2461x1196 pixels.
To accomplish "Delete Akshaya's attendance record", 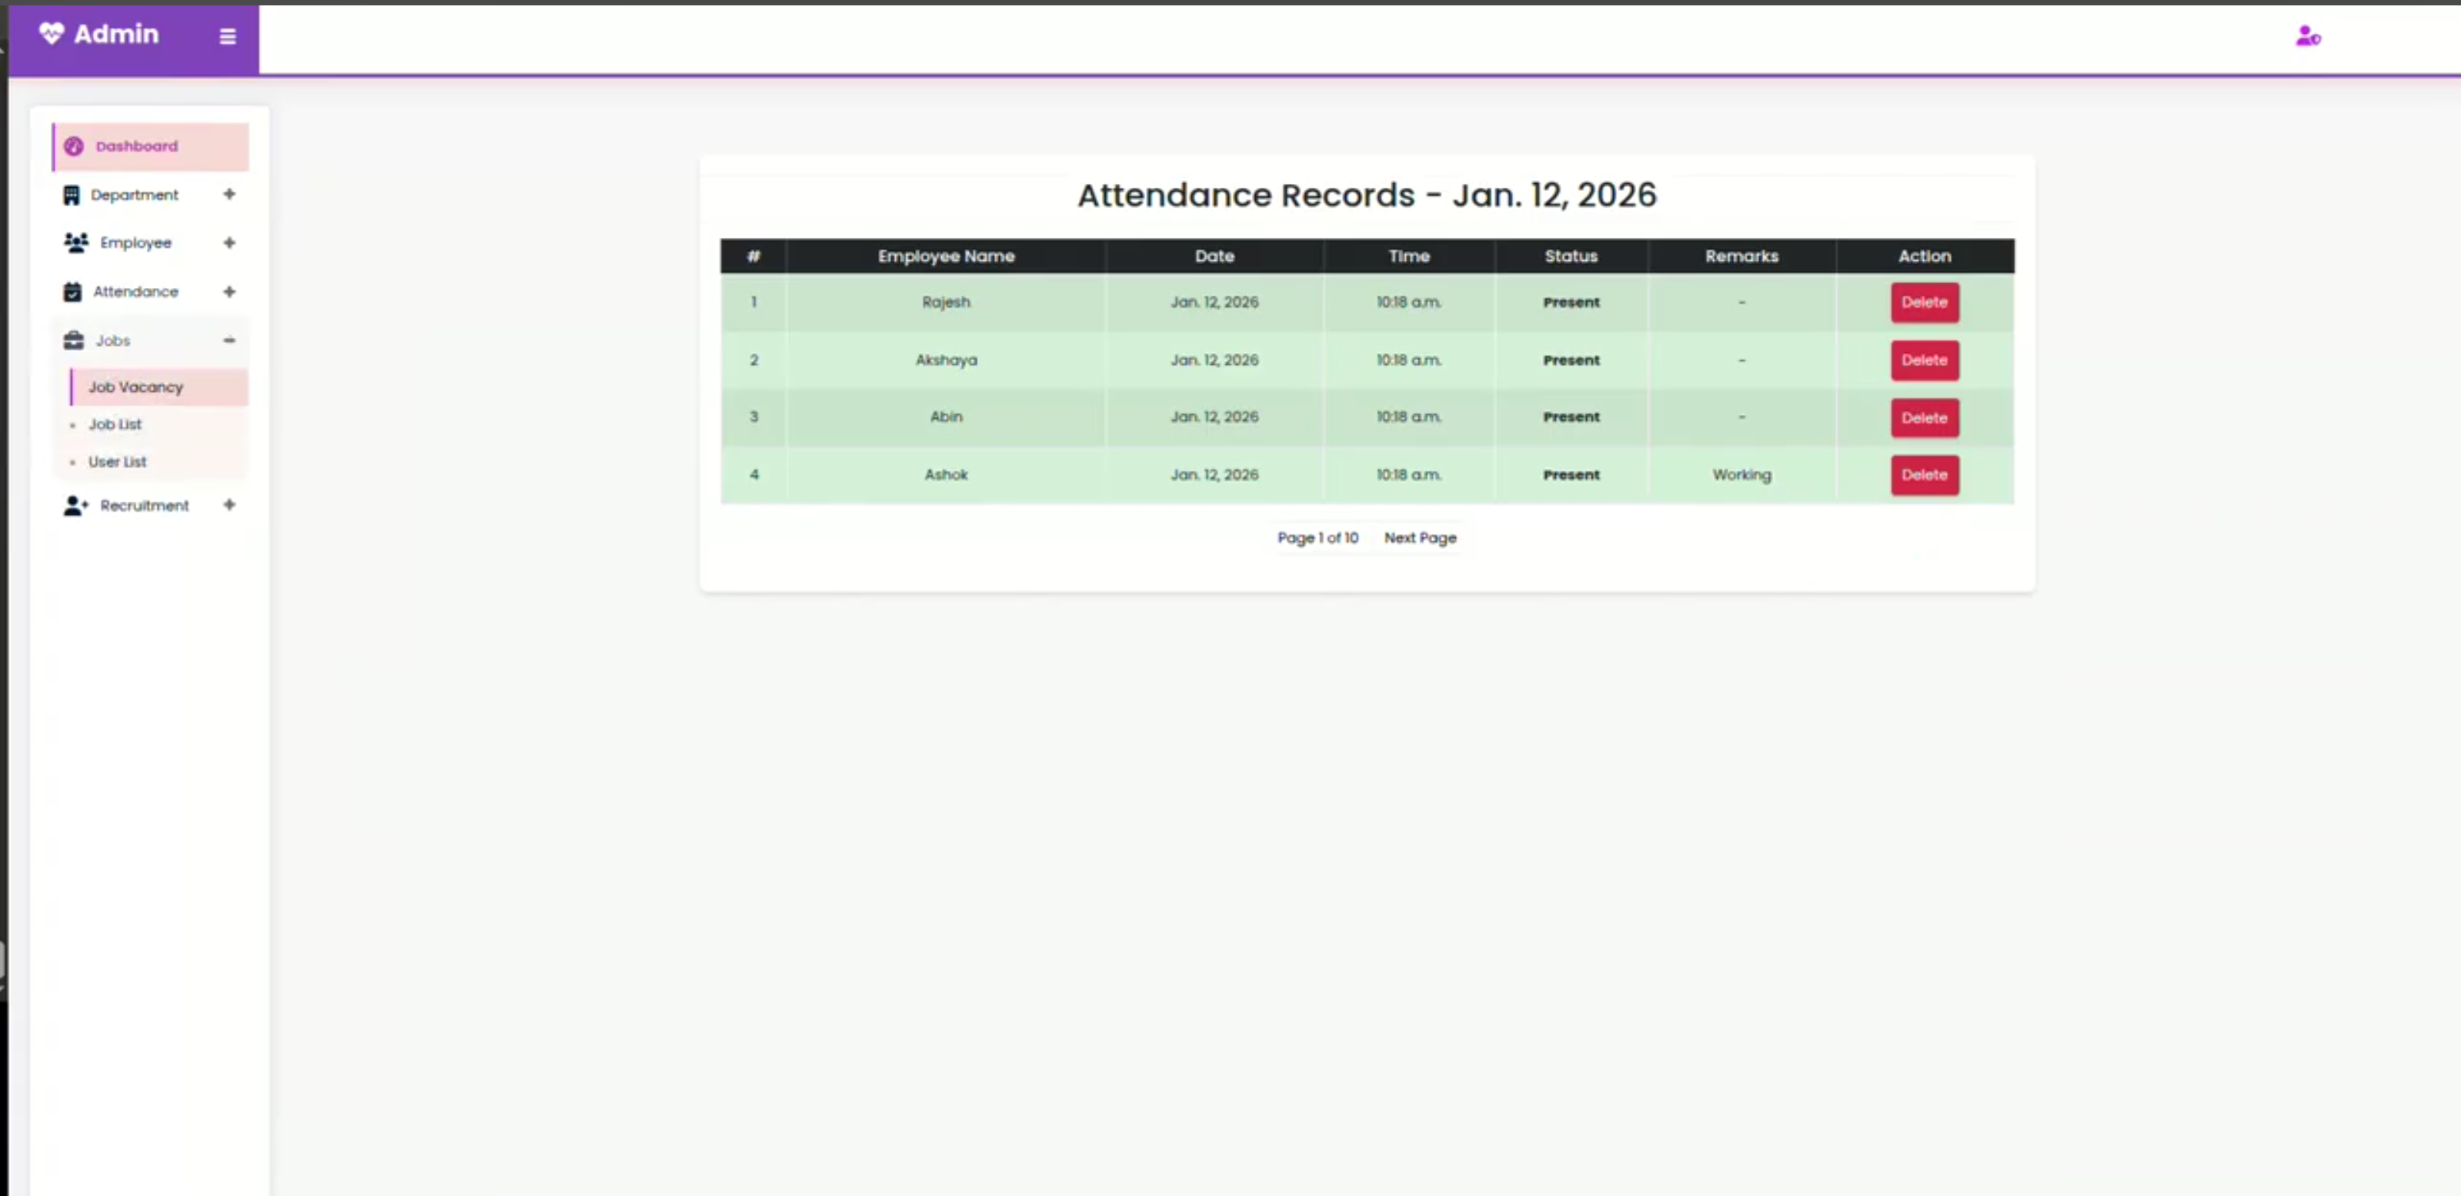I will pos(1924,360).
